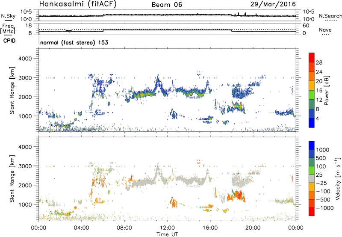Click the orange velocity patch near 12:30 UT
Screen dimensions: 342x237
[x=174, y=202]
